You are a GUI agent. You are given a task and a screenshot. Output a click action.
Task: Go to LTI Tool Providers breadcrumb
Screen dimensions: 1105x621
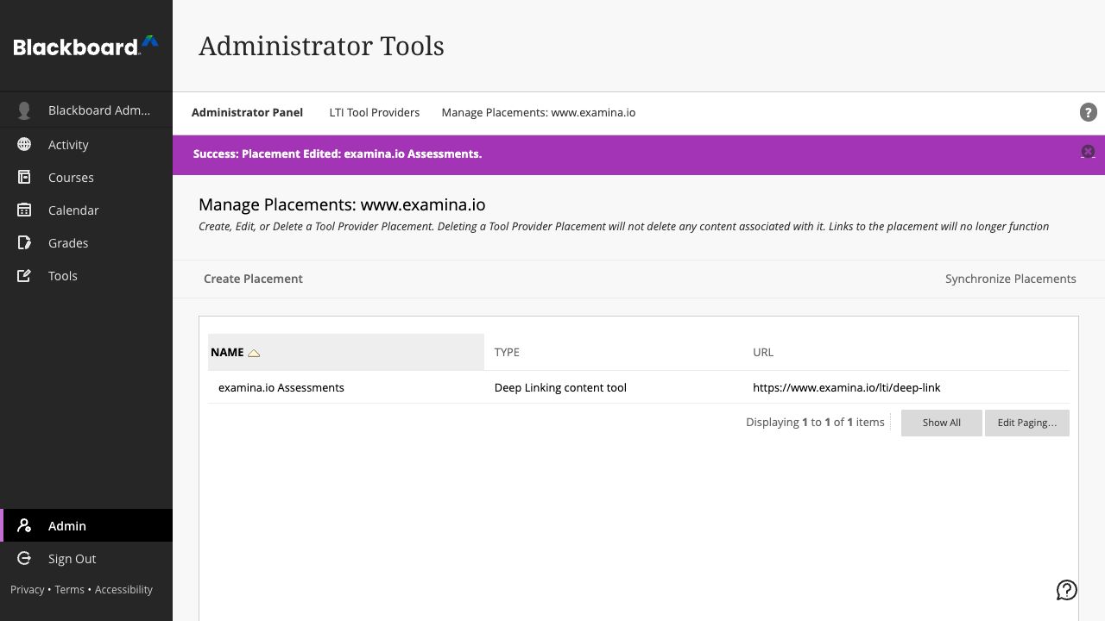point(375,112)
